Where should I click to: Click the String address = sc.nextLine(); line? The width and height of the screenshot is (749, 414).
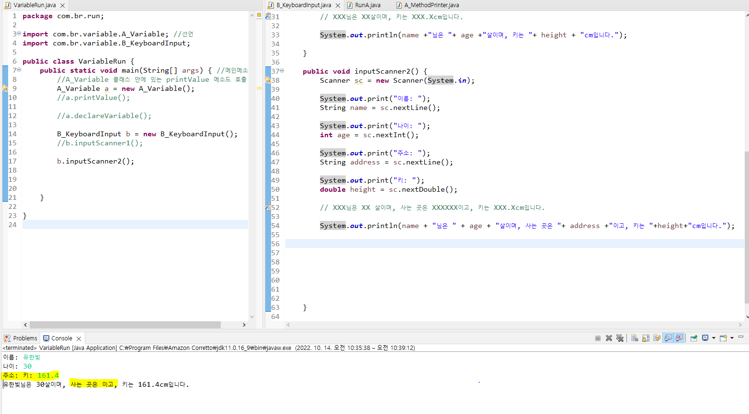[386, 162]
